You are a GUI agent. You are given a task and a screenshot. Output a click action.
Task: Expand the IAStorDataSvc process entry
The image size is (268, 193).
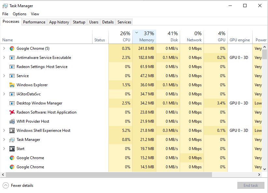click(4, 94)
